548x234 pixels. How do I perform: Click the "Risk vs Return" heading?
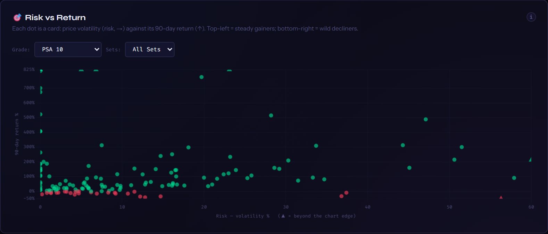tap(55, 17)
